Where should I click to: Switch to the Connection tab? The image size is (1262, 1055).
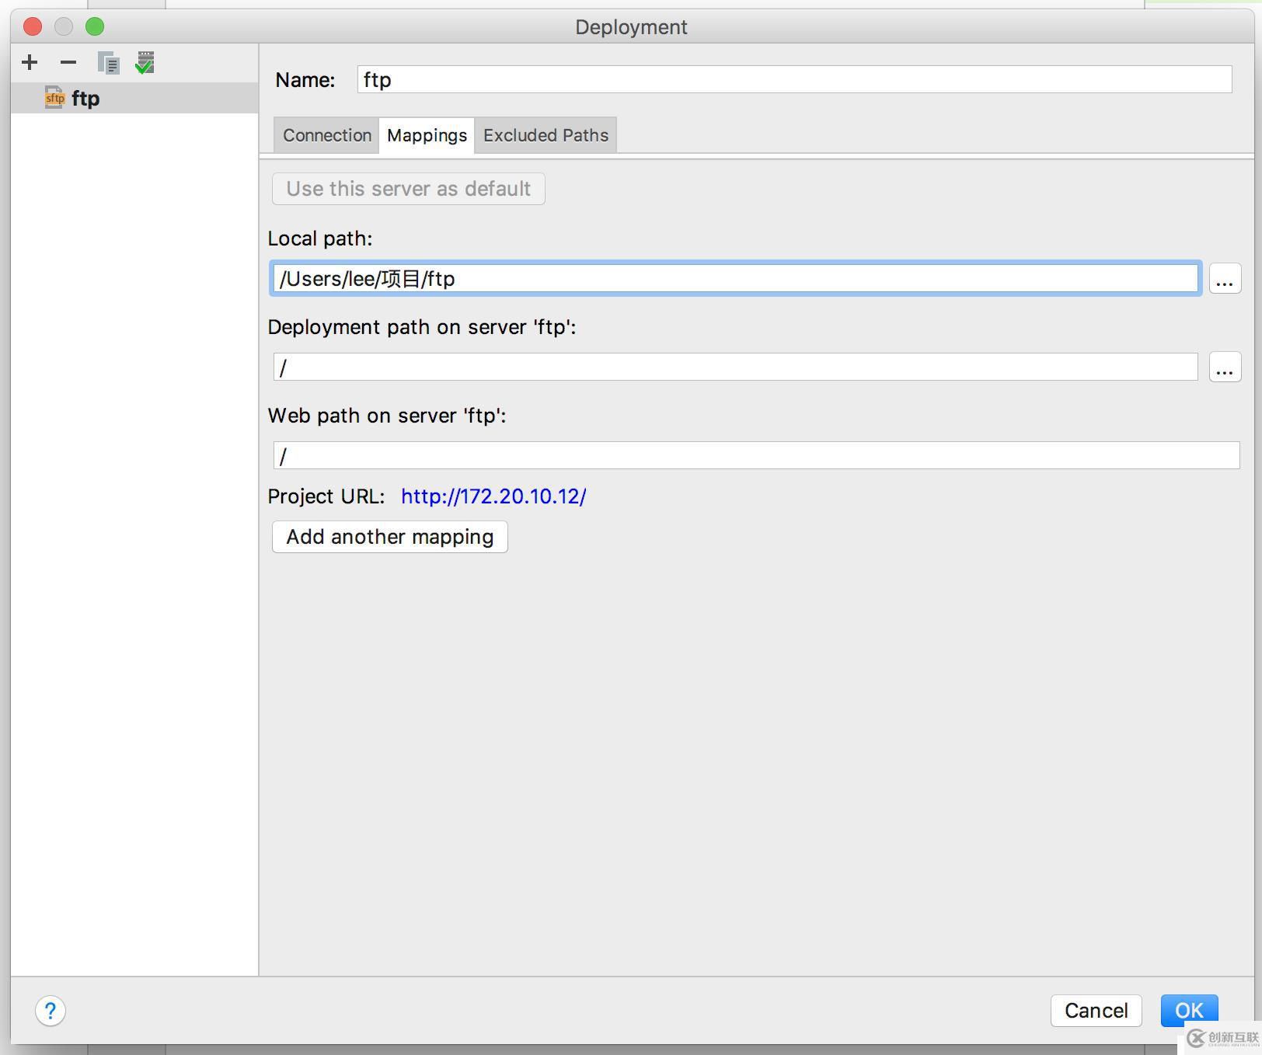327,135
